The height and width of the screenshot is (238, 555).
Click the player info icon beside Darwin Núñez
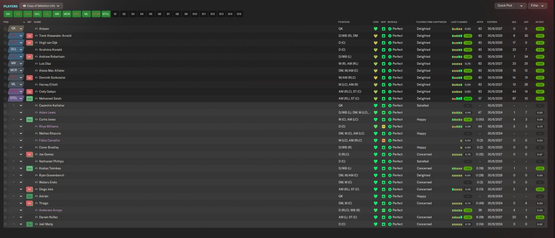point(36,217)
